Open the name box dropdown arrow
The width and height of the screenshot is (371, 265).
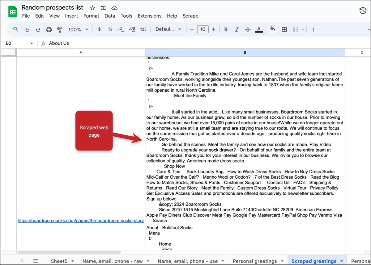click(x=32, y=43)
